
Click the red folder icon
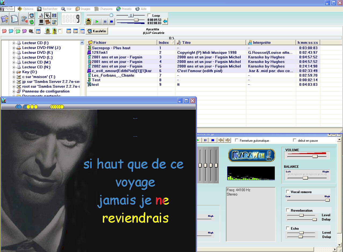click(4, 31)
